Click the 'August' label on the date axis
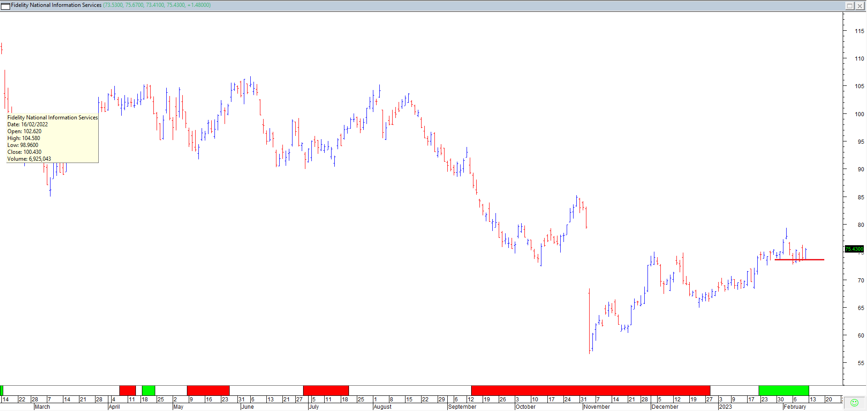The height and width of the screenshot is (411, 867). tap(383, 407)
